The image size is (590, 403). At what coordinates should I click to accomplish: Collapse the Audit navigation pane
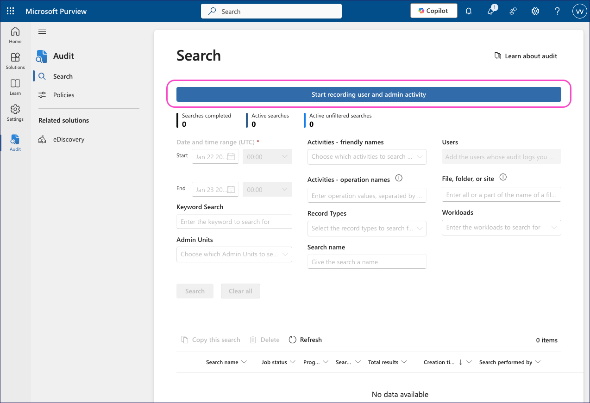click(x=42, y=31)
